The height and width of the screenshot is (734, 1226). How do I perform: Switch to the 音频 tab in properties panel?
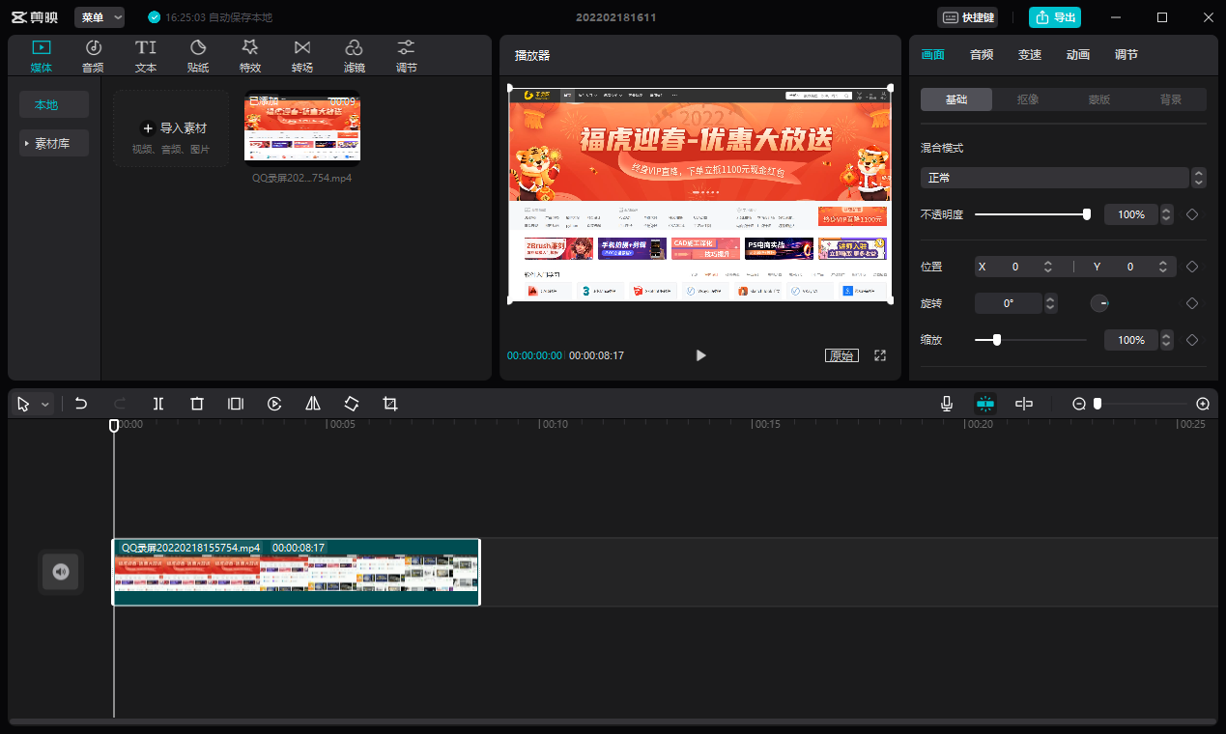[982, 55]
